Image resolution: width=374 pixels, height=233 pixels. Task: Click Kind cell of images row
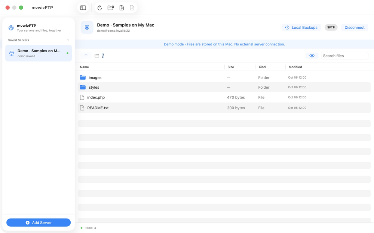264,78
